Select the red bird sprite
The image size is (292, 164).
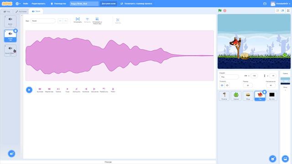tap(260, 96)
